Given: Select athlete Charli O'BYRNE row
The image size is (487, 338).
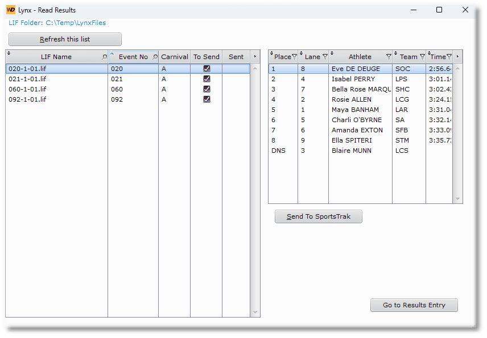Looking at the screenshot, I should (360, 120).
